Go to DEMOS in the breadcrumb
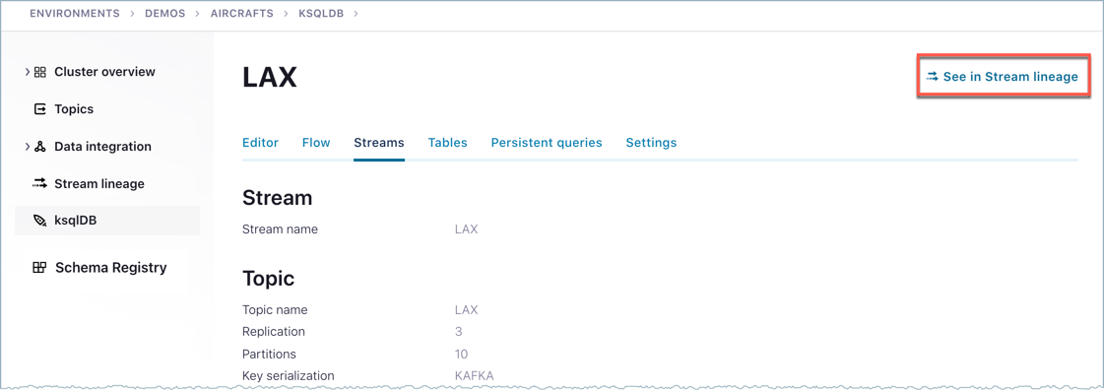 click(166, 14)
